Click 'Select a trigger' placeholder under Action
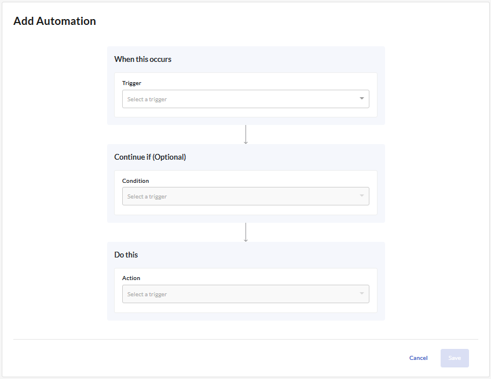 (147, 294)
